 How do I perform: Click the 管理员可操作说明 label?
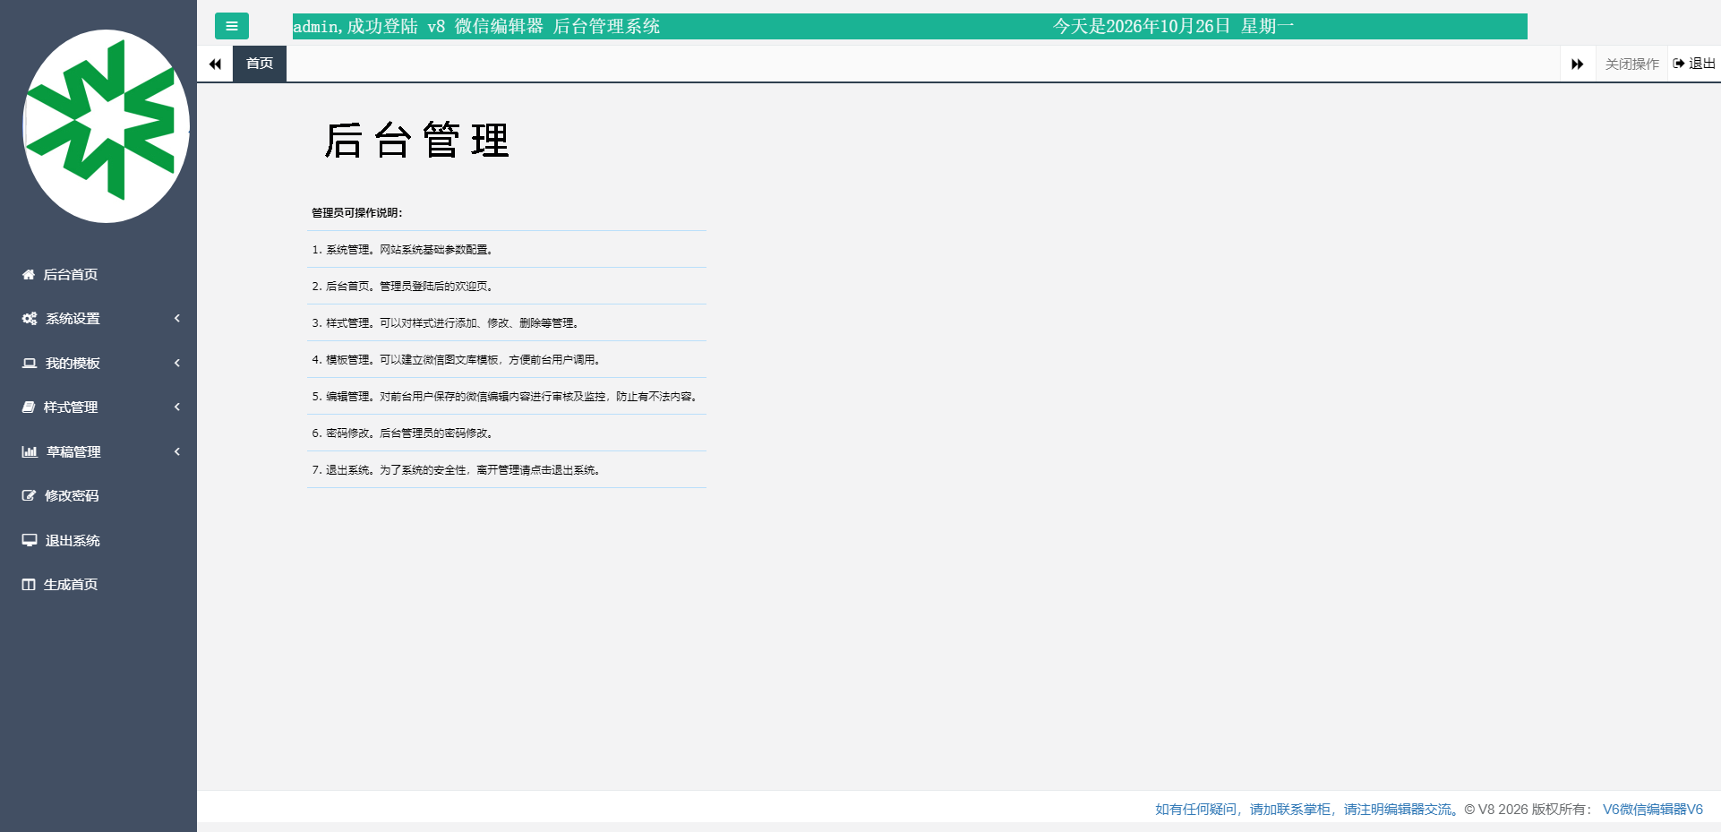[357, 213]
